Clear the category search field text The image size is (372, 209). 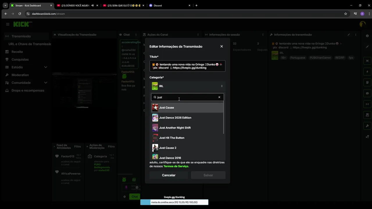point(219,97)
